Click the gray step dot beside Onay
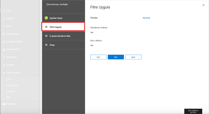 tap(46, 45)
